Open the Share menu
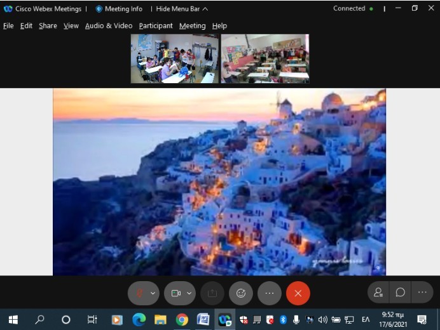Image resolution: width=440 pixels, height=330 pixels. (x=48, y=26)
